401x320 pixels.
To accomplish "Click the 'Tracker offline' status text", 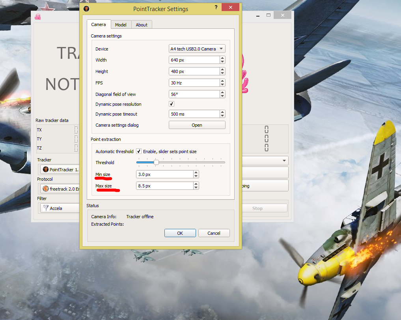I will (x=140, y=217).
